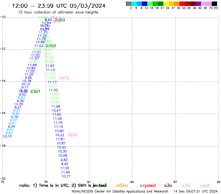The width and height of the screenshot is (221, 194).
Task: Click the purple 42 ft legend swatch
Action: [198, 4]
